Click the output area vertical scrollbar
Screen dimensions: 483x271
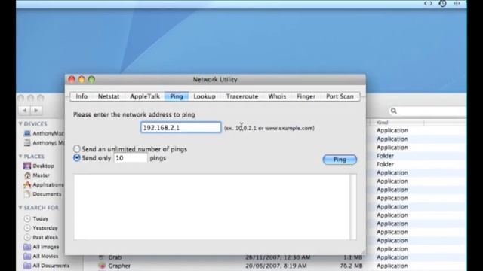coord(353,206)
